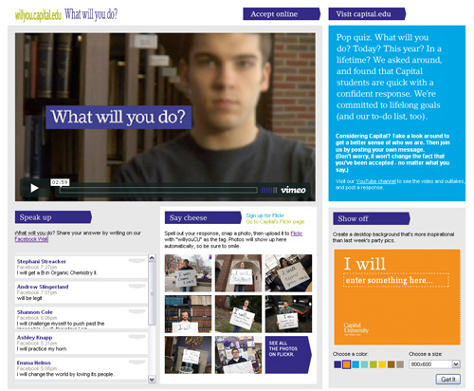The image size is (474, 391).
Task: Pick the yellow color swatch
Action: coord(382,364)
